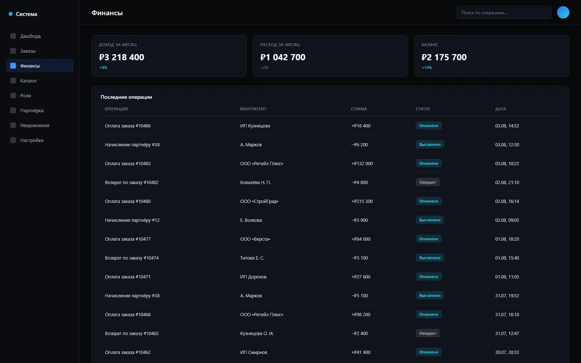Sort by the Статус column header
The height and width of the screenshot is (363, 581).
click(423, 109)
